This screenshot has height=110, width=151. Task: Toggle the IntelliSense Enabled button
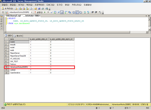click(x=62, y=12)
